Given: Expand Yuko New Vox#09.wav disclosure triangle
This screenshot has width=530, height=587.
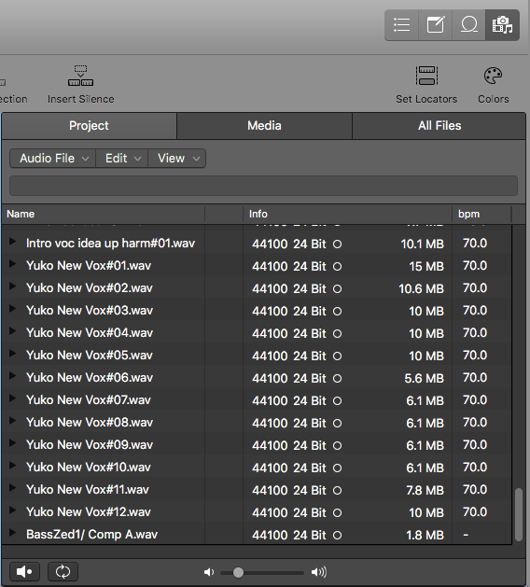Looking at the screenshot, I should click(12, 443).
